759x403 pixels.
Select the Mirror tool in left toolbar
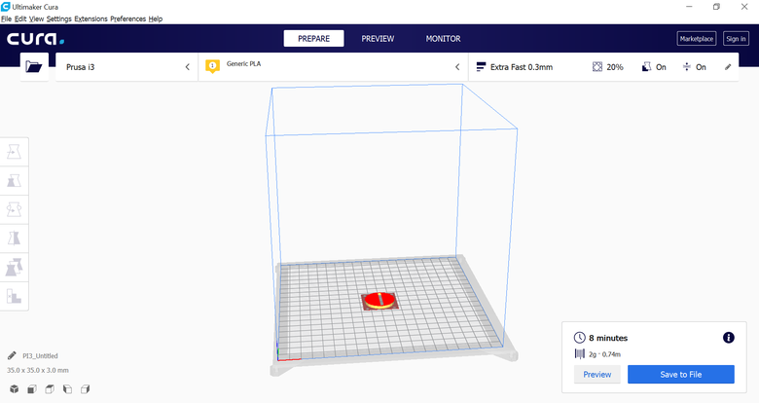coord(14,238)
